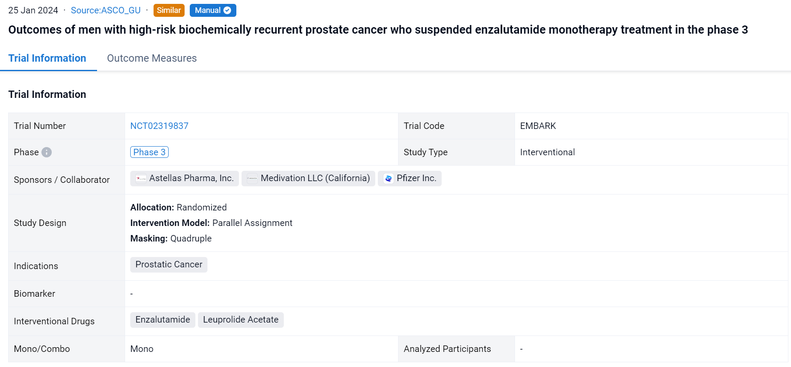
Task: Click the Phase 3 tag
Action: click(149, 152)
